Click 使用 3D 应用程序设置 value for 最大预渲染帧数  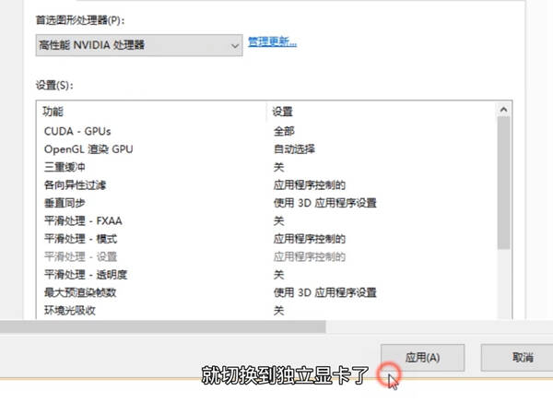324,292
